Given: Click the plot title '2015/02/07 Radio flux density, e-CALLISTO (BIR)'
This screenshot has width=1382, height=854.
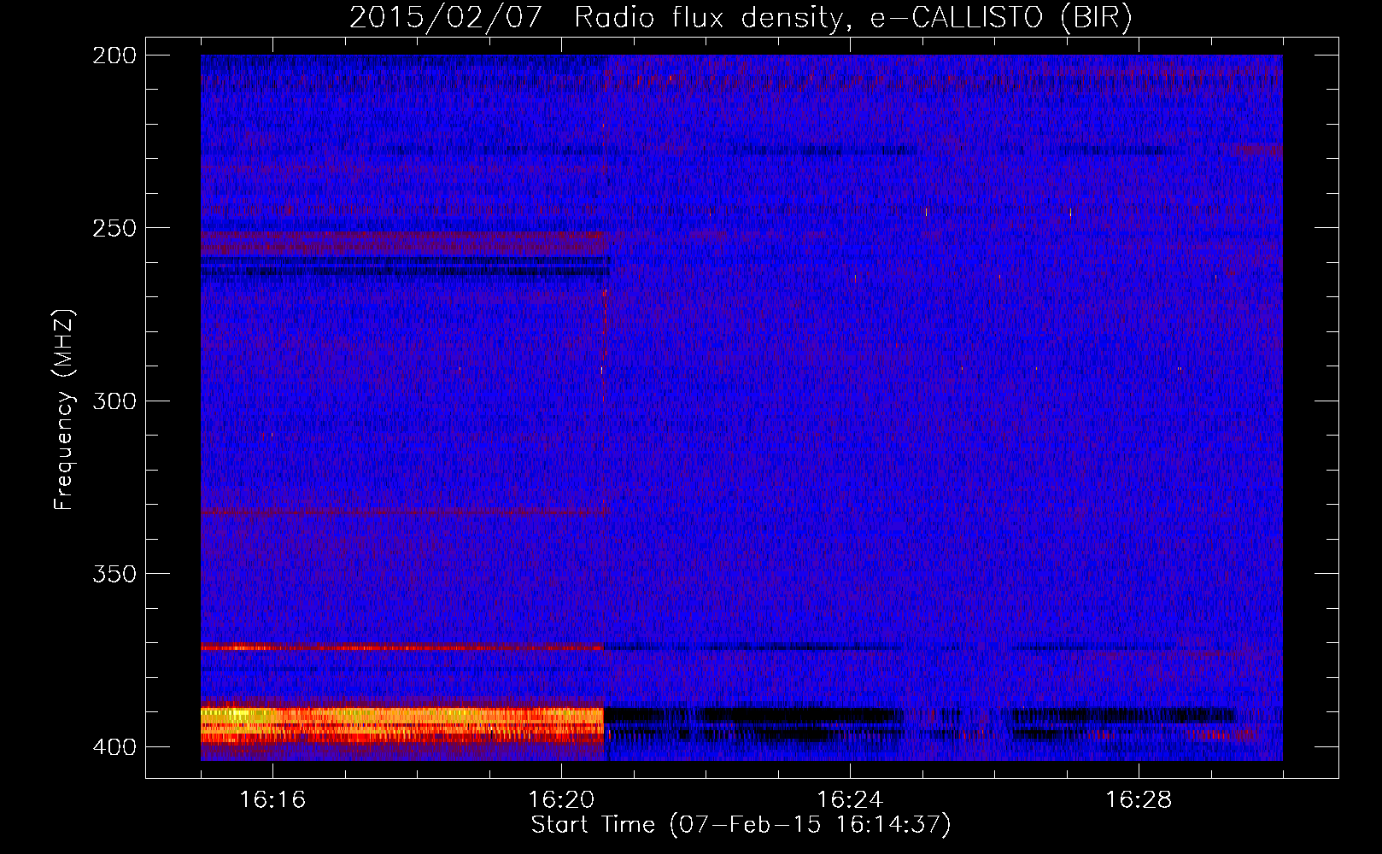Looking at the screenshot, I should 741,17.
